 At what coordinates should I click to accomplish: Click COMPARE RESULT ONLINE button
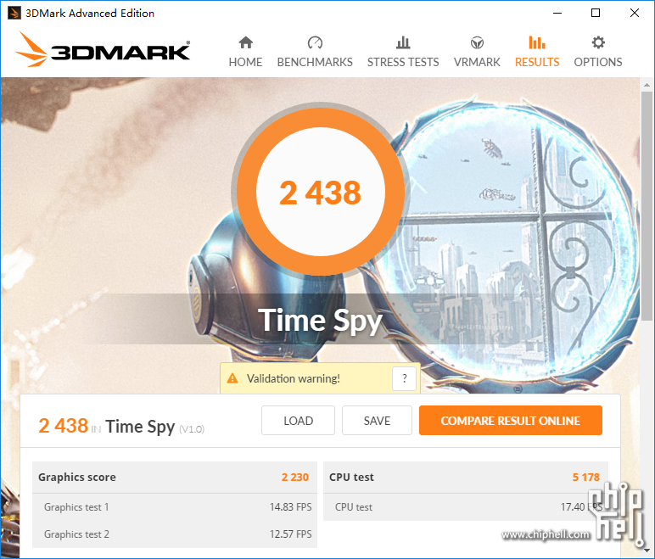511,420
